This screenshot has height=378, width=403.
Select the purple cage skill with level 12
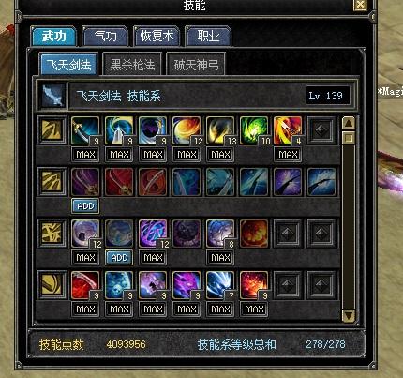point(153,234)
